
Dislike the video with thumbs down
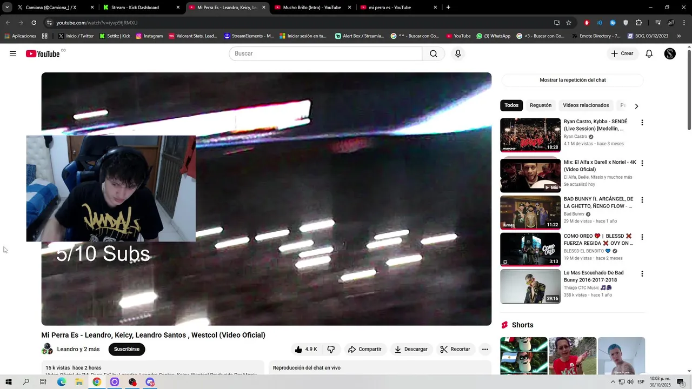tap(331, 349)
